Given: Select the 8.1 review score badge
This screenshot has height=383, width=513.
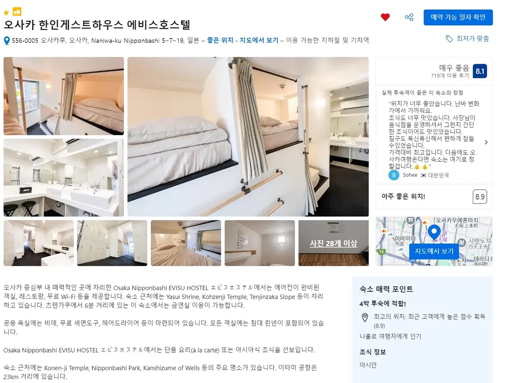Looking at the screenshot, I should pos(480,71).
